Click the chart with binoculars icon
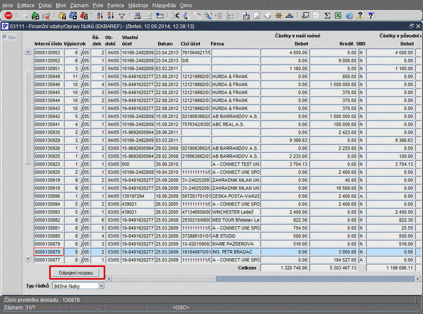This screenshot has height=314, width=423. [306, 16]
